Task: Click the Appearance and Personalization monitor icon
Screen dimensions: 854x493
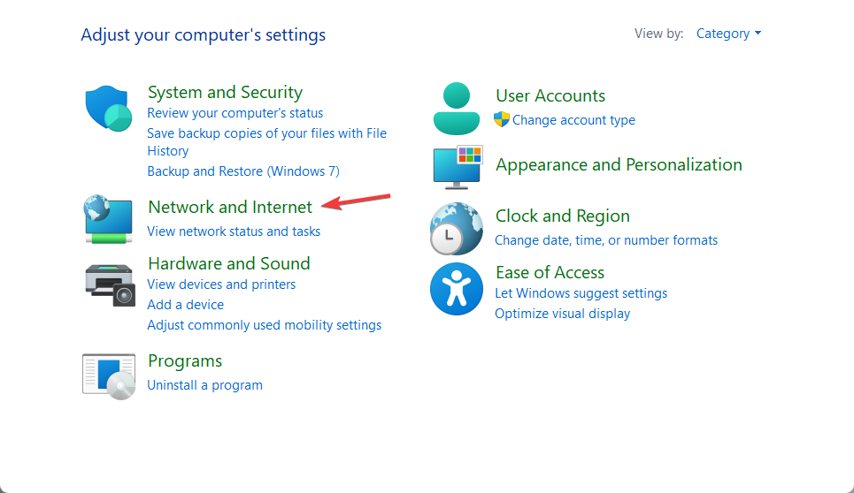Action: [x=457, y=167]
